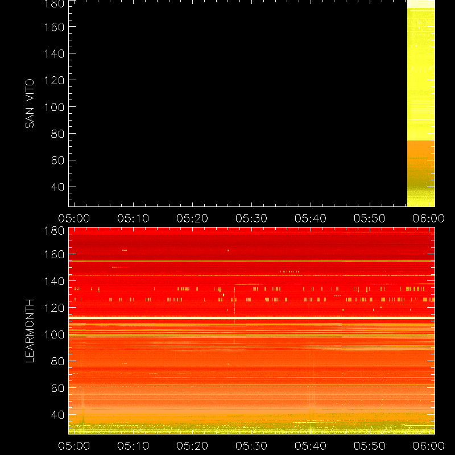Viewport: 455px width, 455px height.
Task: Select the 80 tick label on LEARMONTH axis
Action: (57, 361)
